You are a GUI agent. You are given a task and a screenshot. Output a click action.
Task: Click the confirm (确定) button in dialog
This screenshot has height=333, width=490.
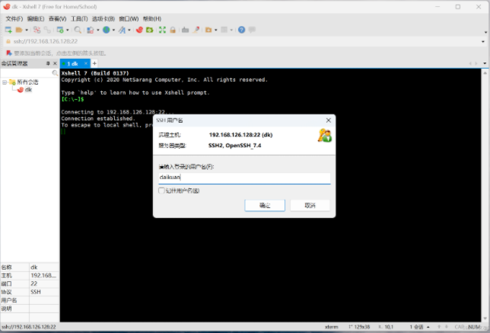(x=264, y=206)
